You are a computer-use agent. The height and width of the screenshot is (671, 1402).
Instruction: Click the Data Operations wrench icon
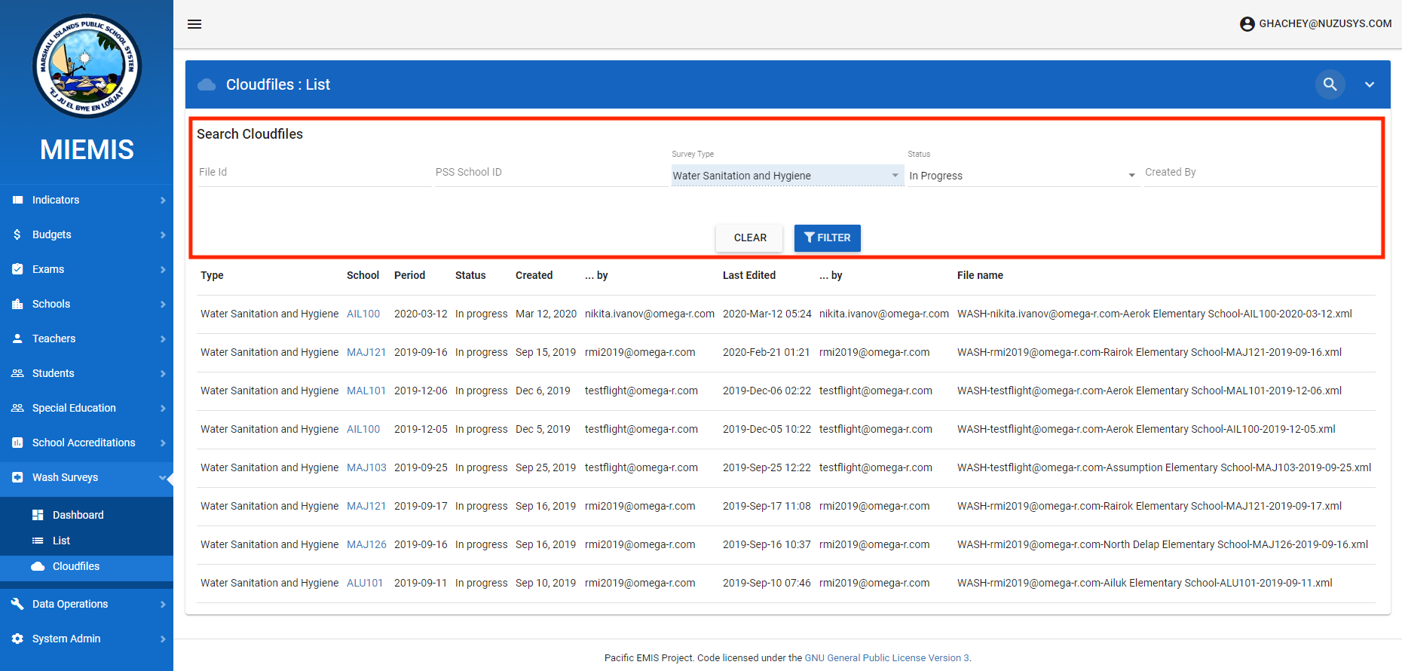[x=17, y=604]
